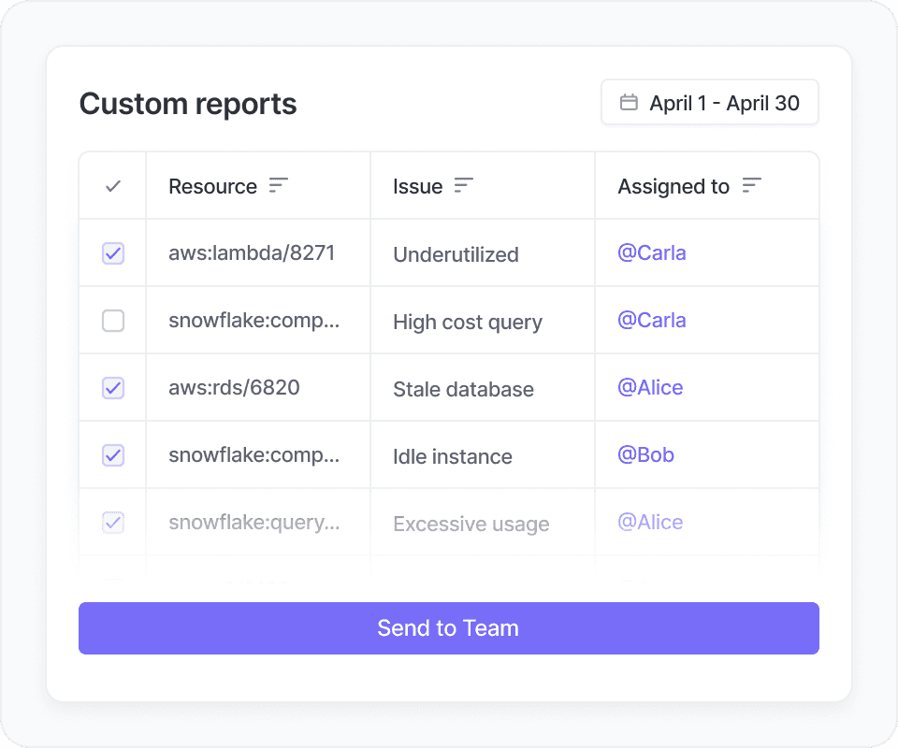Viewport: 898px width, 748px height.
Task: Select the aws:rds/6820 resource cell
Action: tap(234, 388)
